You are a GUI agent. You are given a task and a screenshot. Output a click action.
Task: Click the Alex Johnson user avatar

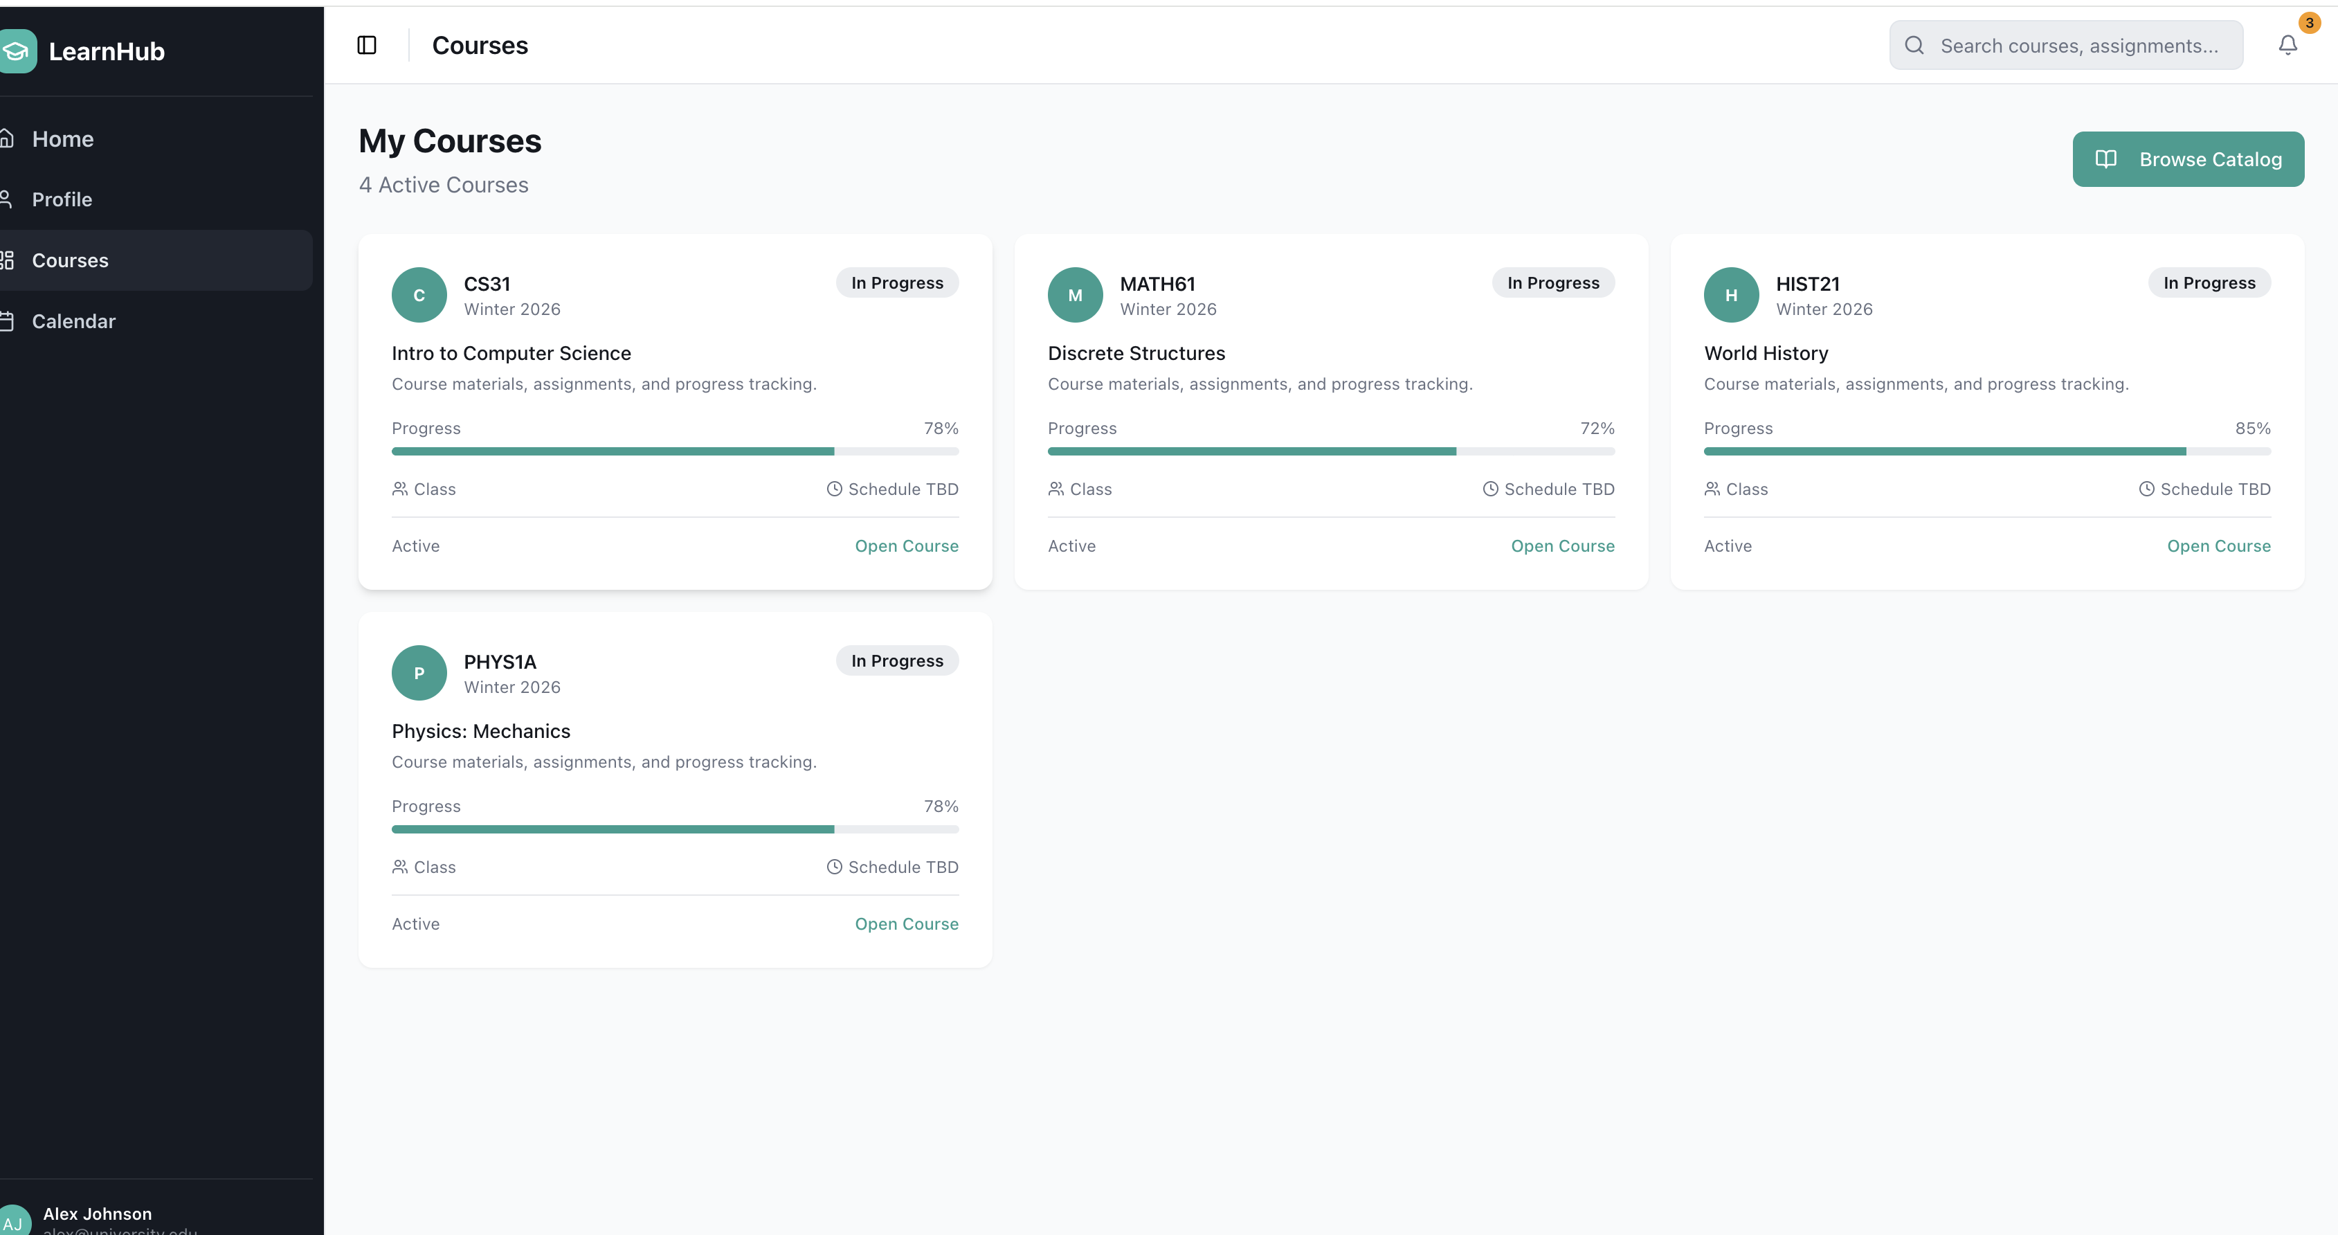coord(12,1221)
